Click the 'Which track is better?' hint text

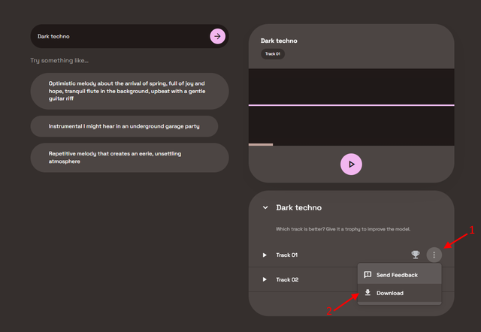coord(343,229)
